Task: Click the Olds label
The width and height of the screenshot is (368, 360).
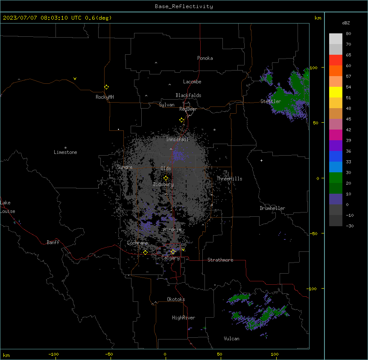Action: [166, 168]
